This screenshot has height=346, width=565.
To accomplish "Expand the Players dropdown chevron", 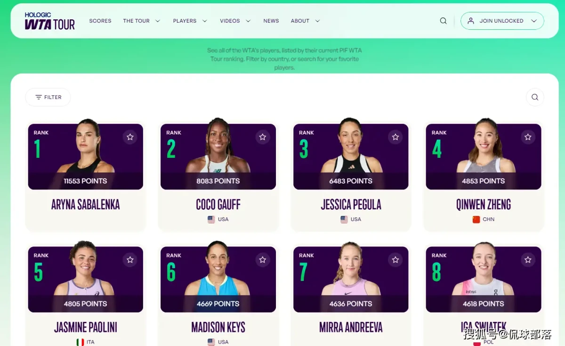I will tap(205, 21).
